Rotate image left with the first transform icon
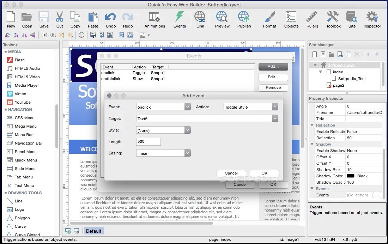 [x=7, y=35]
